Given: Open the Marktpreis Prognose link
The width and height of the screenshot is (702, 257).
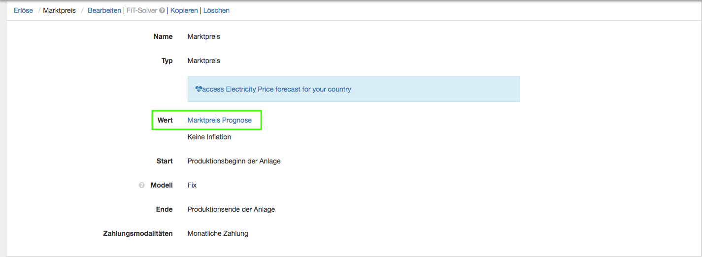Looking at the screenshot, I should point(219,120).
